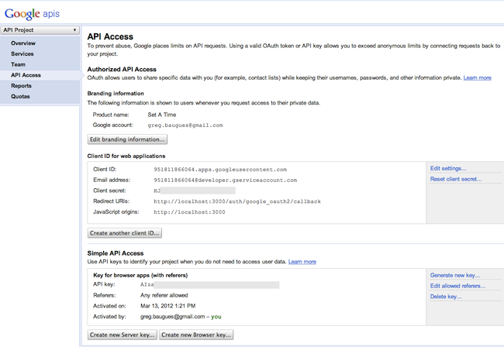Click the 'Set A Time' product name

click(162, 115)
